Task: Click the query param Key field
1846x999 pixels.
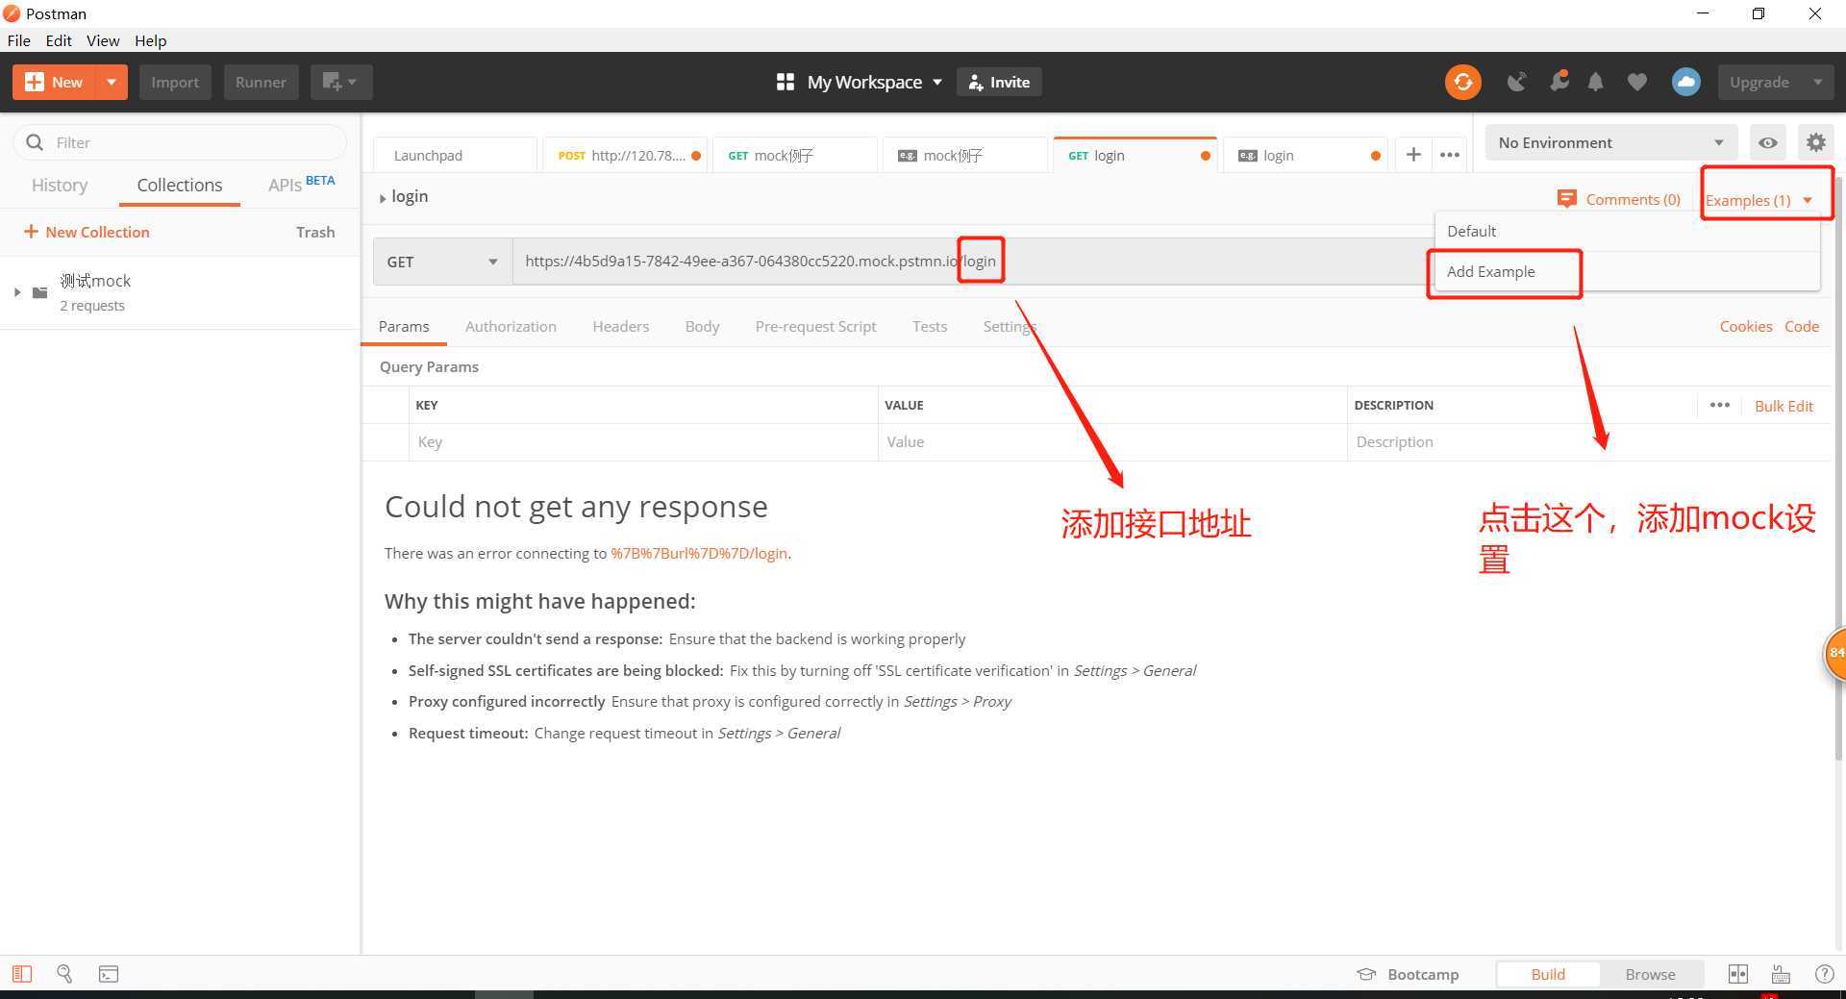Action: [643, 442]
